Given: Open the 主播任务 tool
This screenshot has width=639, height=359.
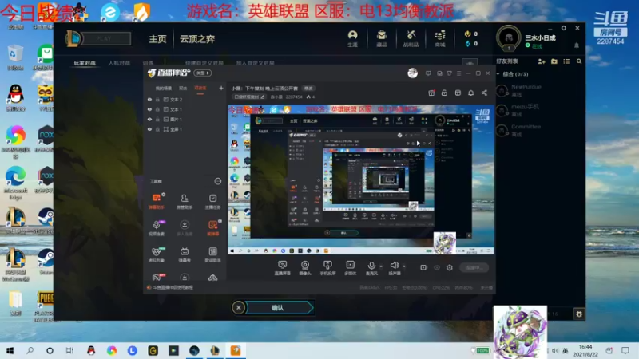Looking at the screenshot, I should (212, 202).
